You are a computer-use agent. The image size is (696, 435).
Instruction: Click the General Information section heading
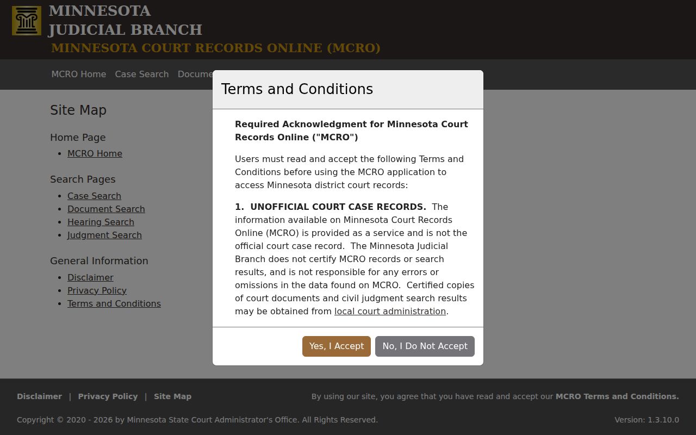pos(99,261)
